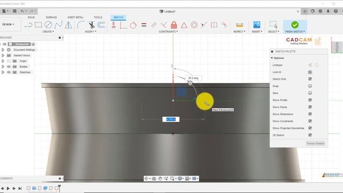The width and height of the screenshot is (343, 193).
Task: Click the Undo arrow button
Action: click(23, 11)
